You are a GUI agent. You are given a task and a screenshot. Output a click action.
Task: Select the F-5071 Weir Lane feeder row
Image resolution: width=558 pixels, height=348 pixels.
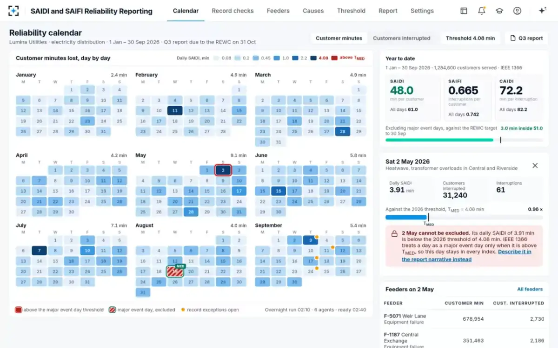pos(464,319)
